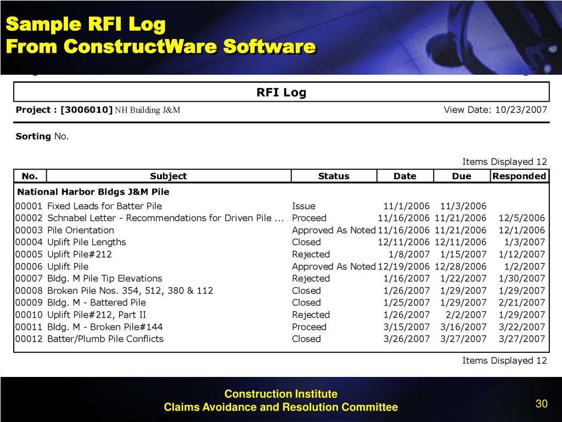The width and height of the screenshot is (562, 422).
Task: Select 'Bldg. M - Battered Pile' subject
Action: coord(97,303)
